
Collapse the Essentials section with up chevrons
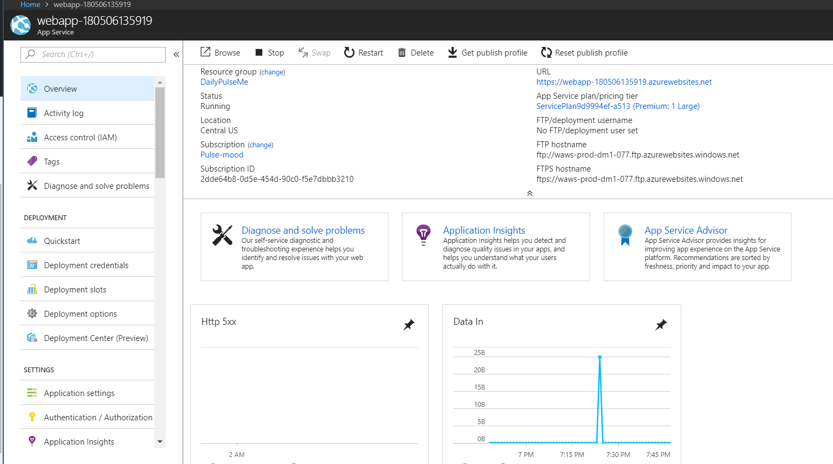(530, 193)
